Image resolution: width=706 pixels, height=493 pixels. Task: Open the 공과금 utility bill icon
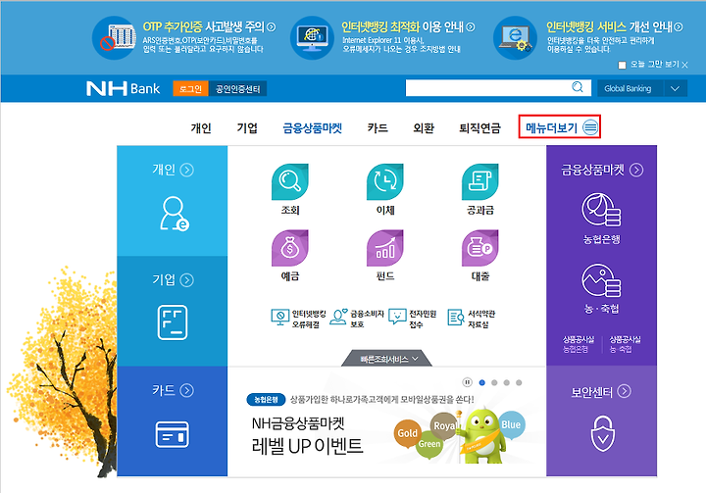point(479,182)
